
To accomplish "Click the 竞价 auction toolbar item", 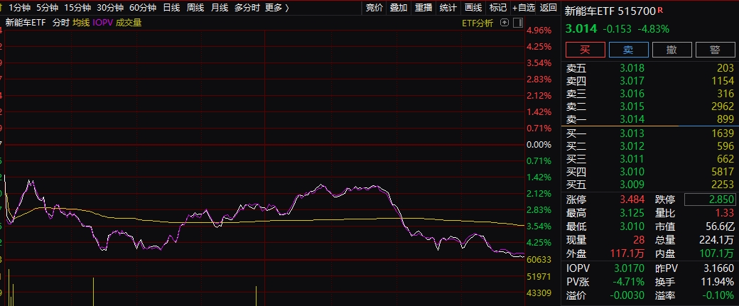I will point(374,8).
